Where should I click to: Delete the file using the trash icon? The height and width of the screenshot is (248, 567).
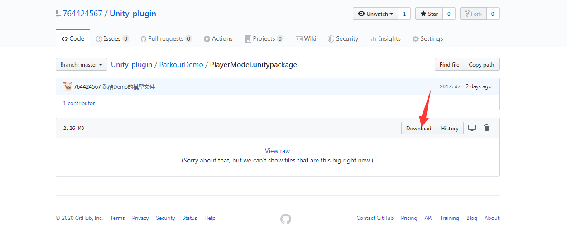(487, 128)
